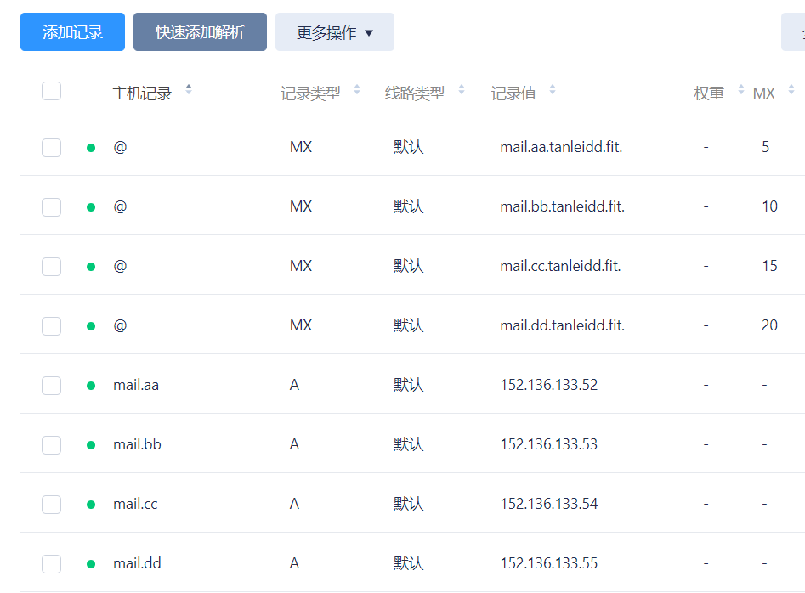Select record value mail.bb.tanleidd.fit.
Image resolution: width=805 pixels, height=593 pixels.
pos(562,206)
